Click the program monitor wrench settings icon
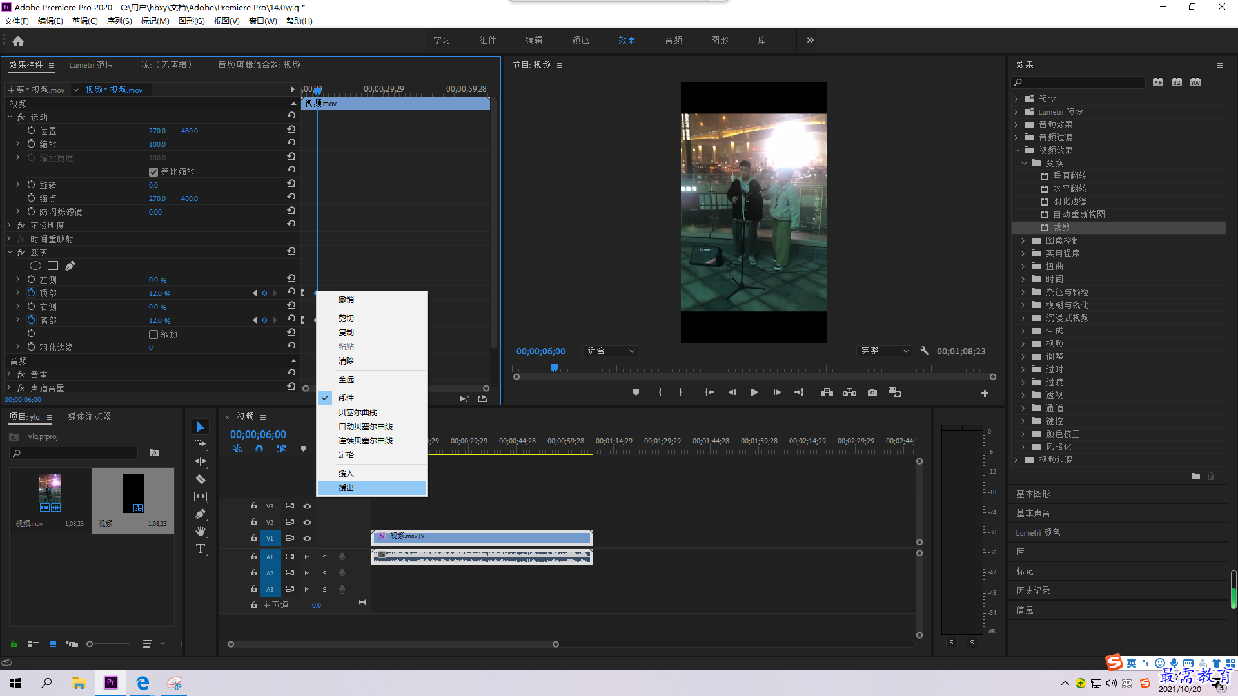Image resolution: width=1238 pixels, height=696 pixels. (x=925, y=351)
